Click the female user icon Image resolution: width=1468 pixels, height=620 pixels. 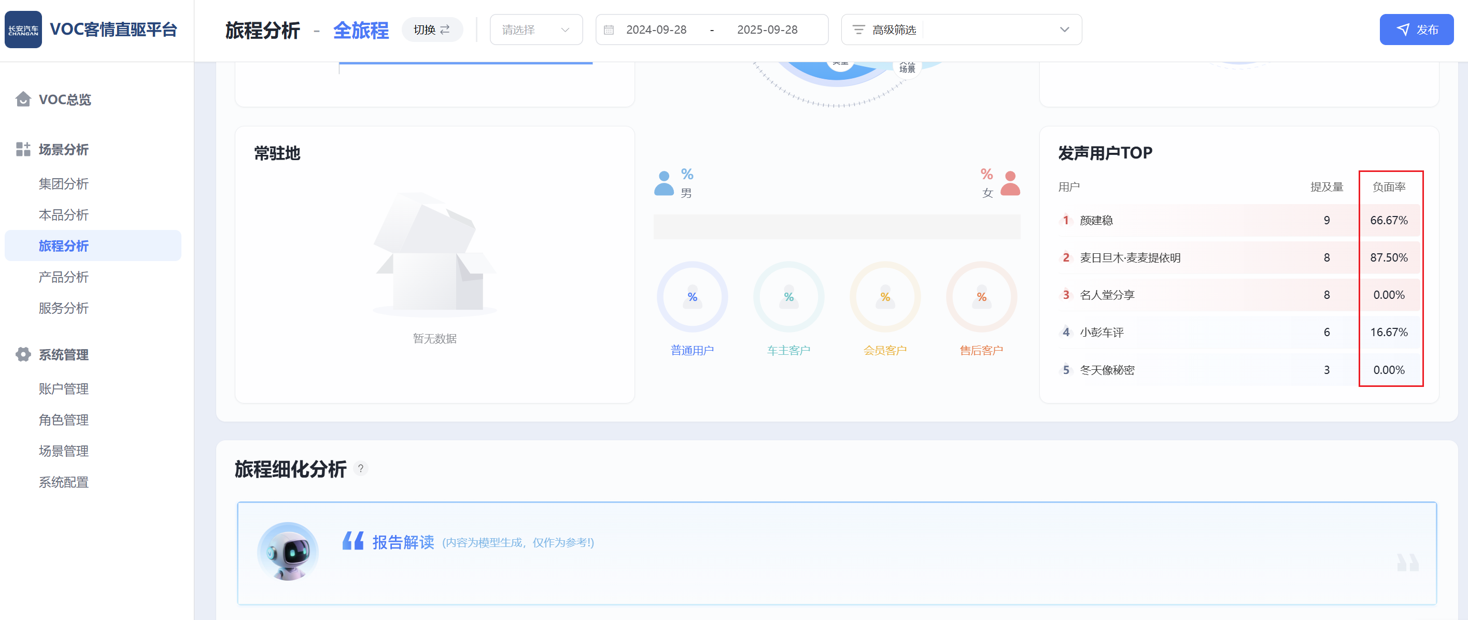point(1010,183)
